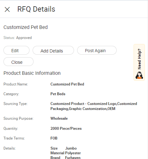Open the Need Help? side widget

coord(139,62)
